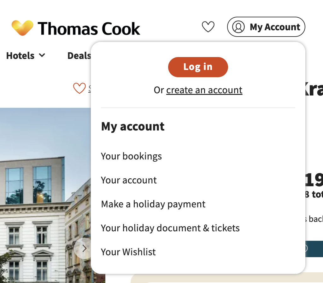Click underlined link beside orange heart
The image size is (323, 283).
90,89
